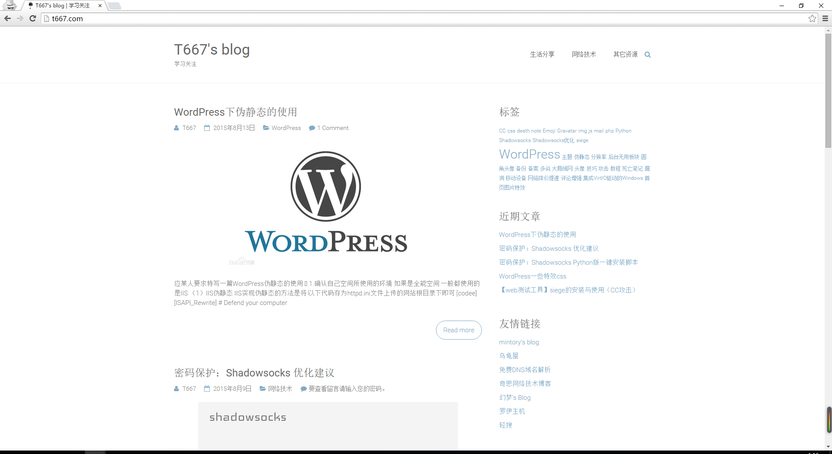Select the 死亡笔记 tag
The height and width of the screenshot is (454, 832).
(633, 169)
